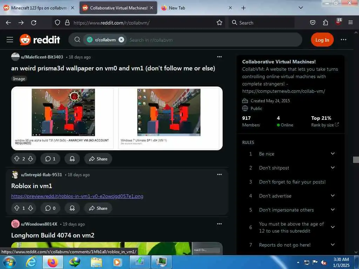Viewport: 359px width, 269px height.
Task: Close the Collaborative Virtual Machines tab
Action: tap(151, 8)
